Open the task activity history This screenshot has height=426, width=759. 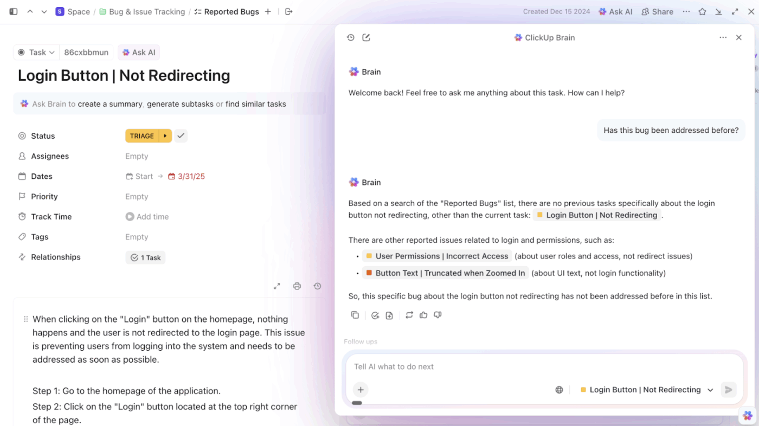[x=317, y=286]
